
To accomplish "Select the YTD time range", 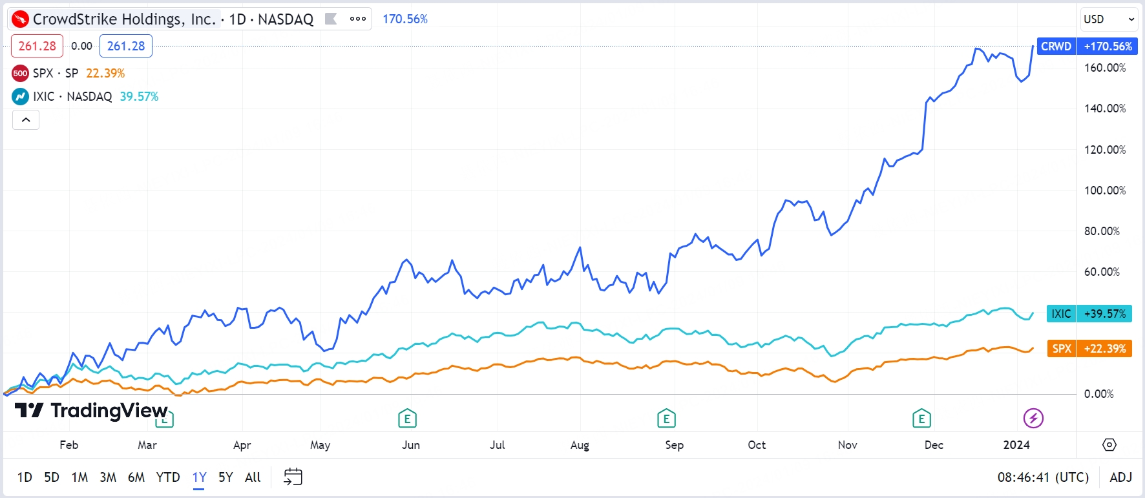I will point(168,477).
